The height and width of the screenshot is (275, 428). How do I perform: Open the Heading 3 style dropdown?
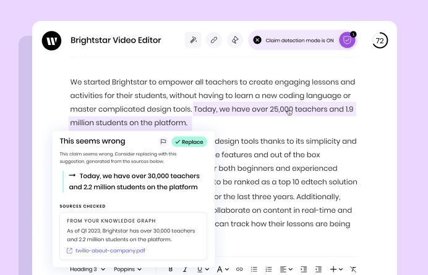87,269
